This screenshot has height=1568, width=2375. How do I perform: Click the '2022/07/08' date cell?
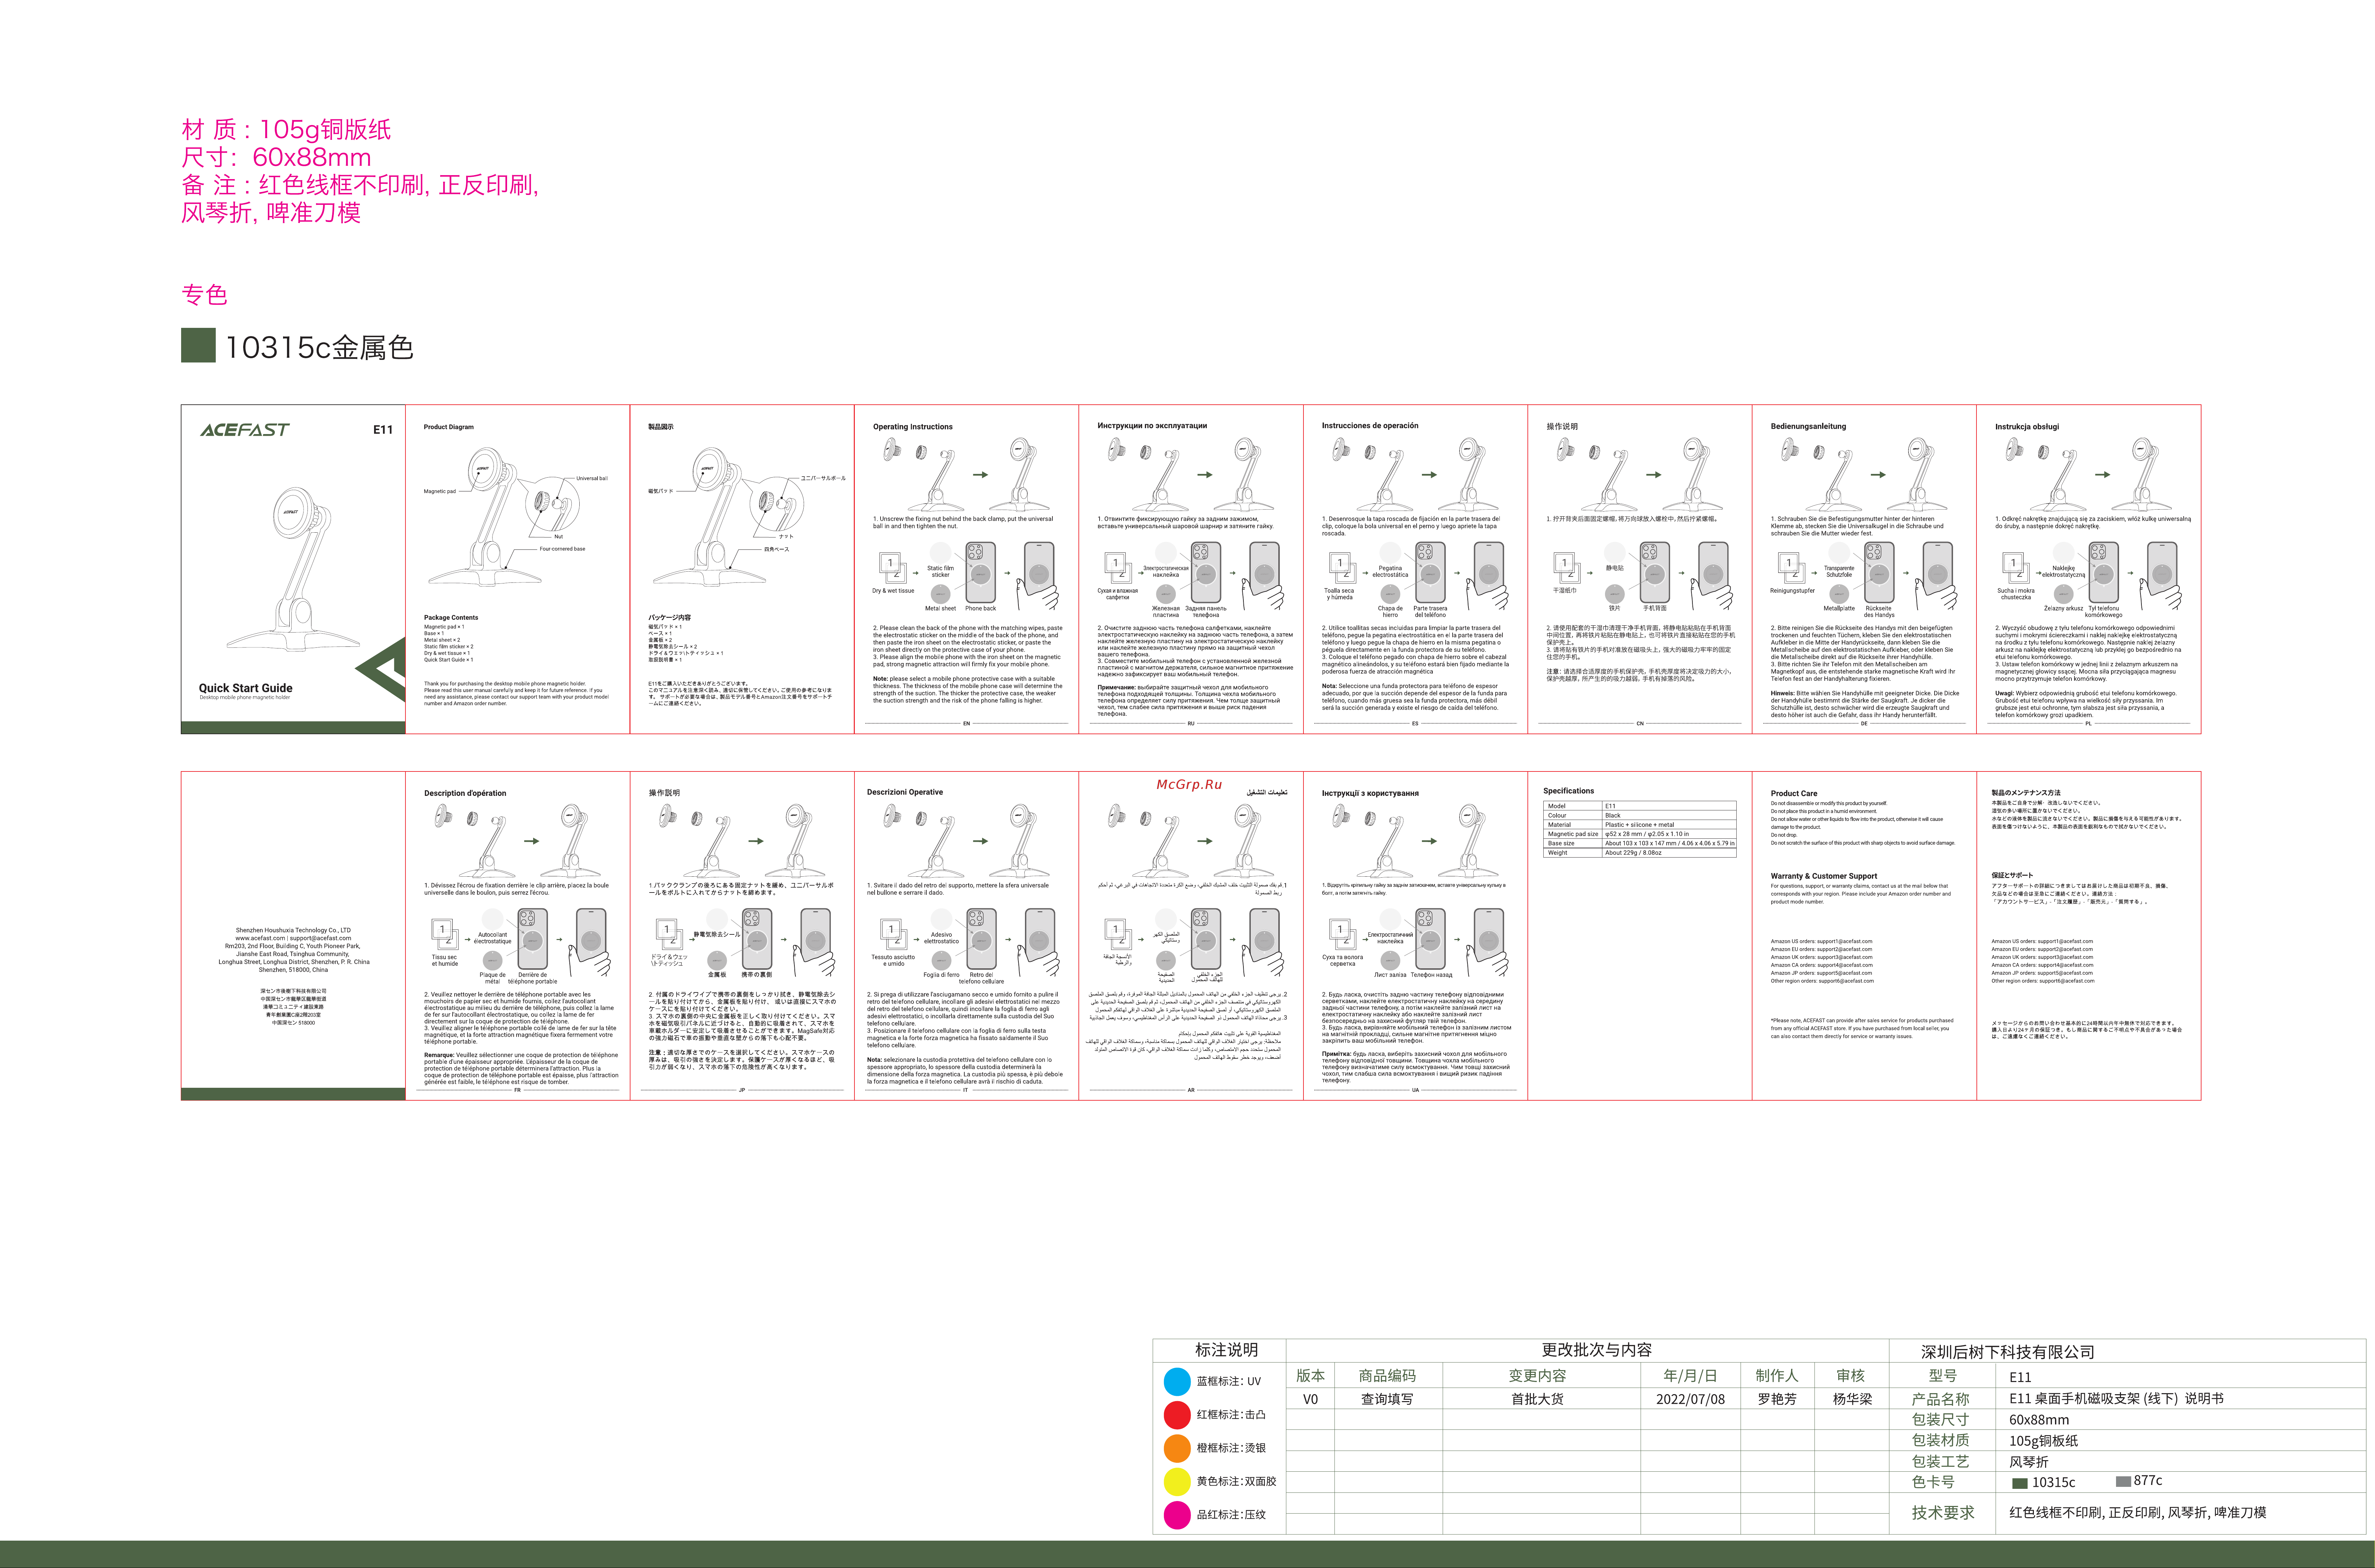pyautogui.click(x=1690, y=1399)
